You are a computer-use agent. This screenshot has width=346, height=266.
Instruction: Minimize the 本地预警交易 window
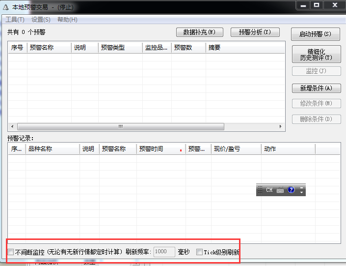[303, 5]
